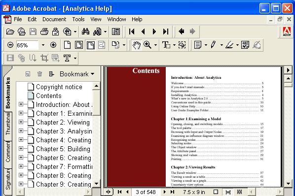
Task: Open the Rotate View dropdown arrow
Action: tap(124, 45)
